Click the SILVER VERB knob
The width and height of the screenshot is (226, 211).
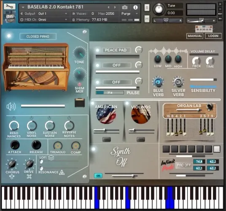(178, 81)
